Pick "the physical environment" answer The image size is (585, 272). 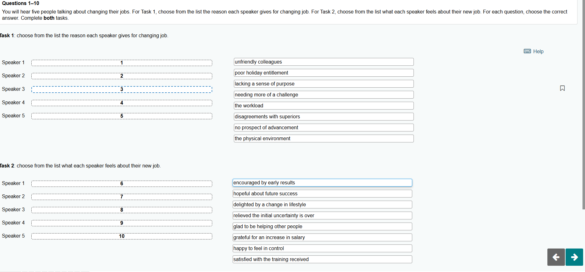[323, 138]
